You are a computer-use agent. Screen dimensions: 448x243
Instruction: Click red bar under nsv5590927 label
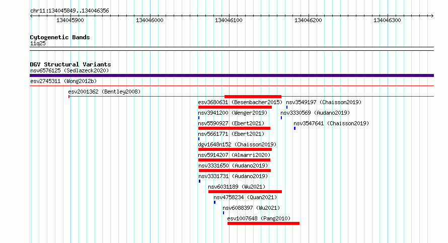(x=234, y=128)
